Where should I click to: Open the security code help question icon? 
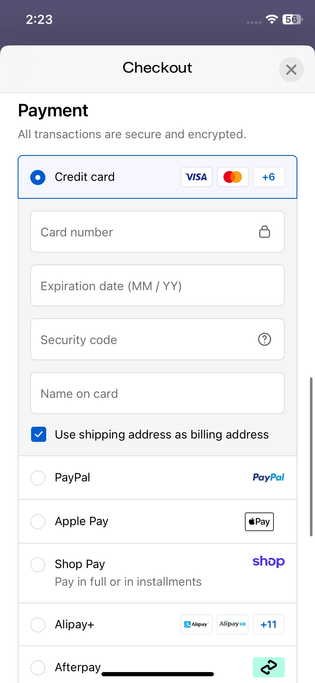pos(264,339)
